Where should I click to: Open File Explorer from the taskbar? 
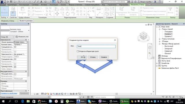[x=28, y=101]
